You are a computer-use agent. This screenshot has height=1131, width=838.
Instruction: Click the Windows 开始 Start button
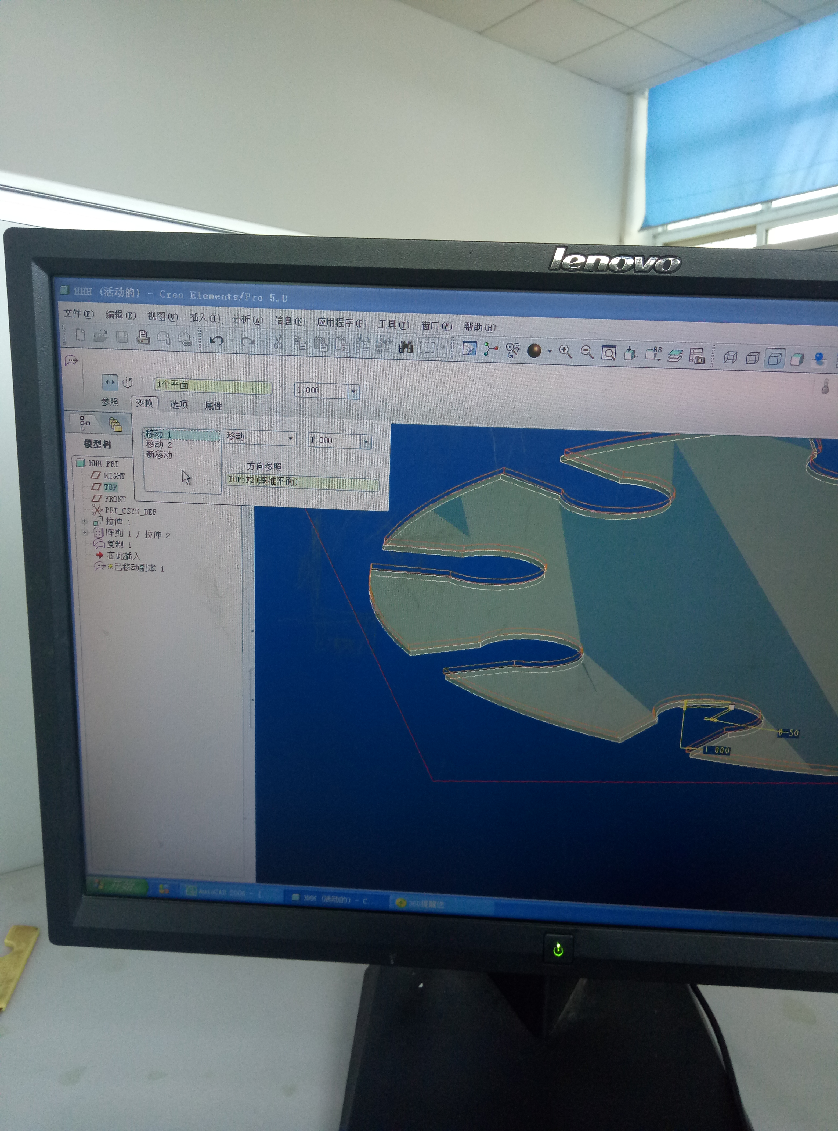point(119,886)
